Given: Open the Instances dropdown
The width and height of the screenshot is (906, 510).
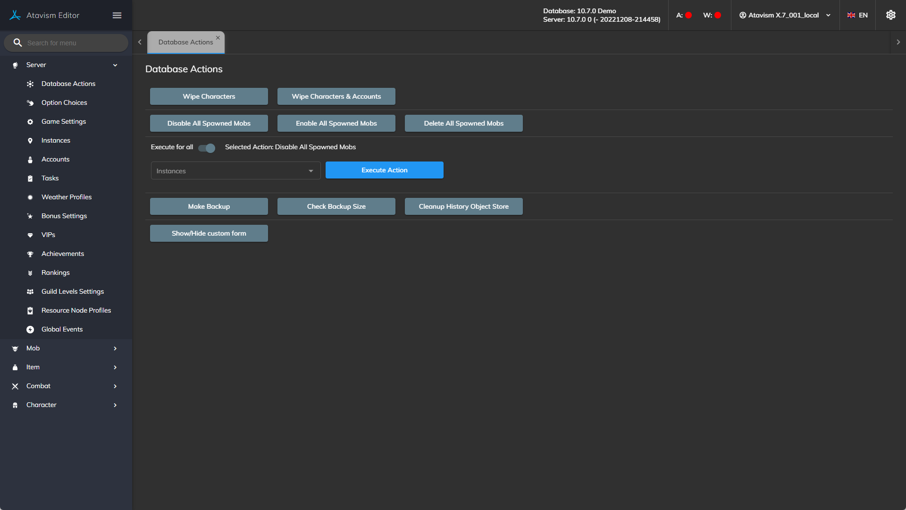Looking at the screenshot, I should (x=235, y=171).
